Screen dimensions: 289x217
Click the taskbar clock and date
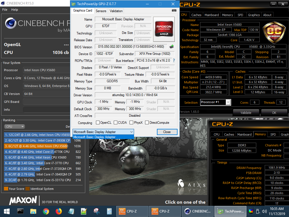point(277,211)
